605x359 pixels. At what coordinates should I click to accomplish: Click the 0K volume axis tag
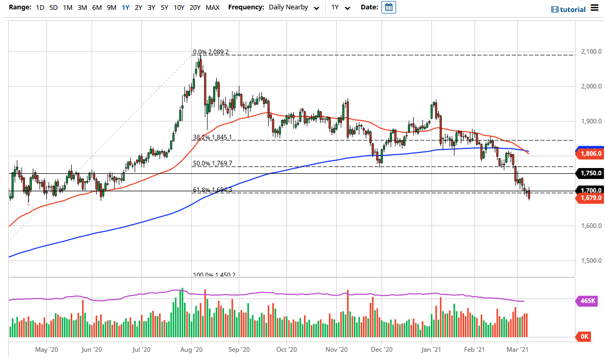click(x=584, y=337)
